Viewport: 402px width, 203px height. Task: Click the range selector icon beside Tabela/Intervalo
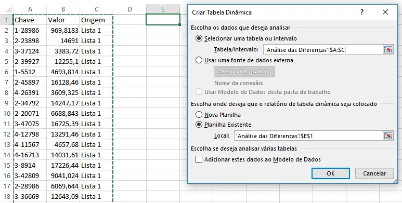coord(388,49)
